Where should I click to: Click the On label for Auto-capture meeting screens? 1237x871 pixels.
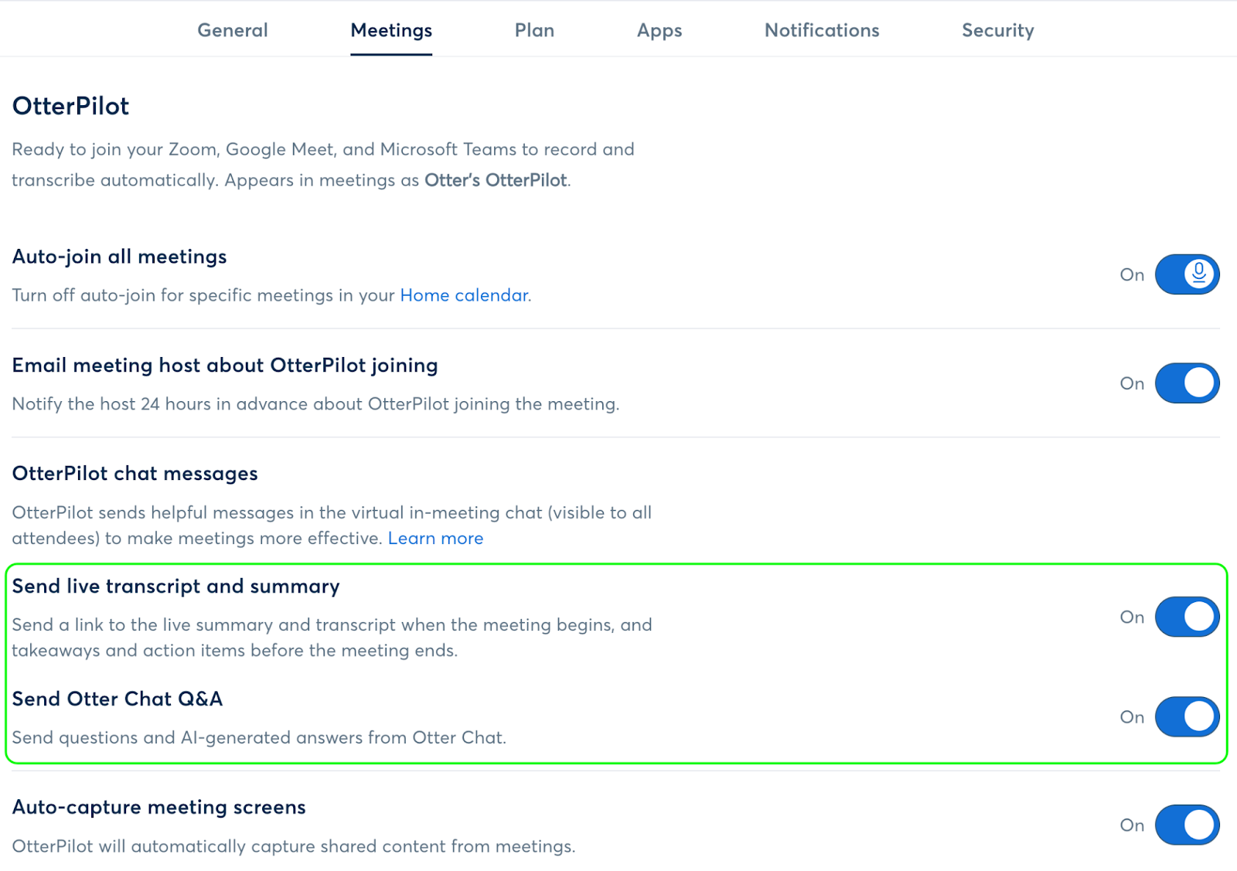[x=1132, y=825]
